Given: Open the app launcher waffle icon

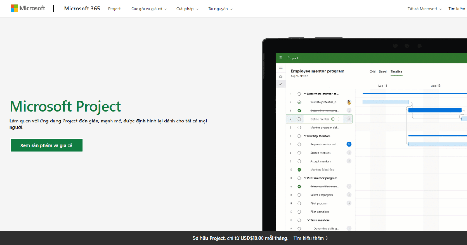Looking at the screenshot, I should pyautogui.click(x=281, y=58).
